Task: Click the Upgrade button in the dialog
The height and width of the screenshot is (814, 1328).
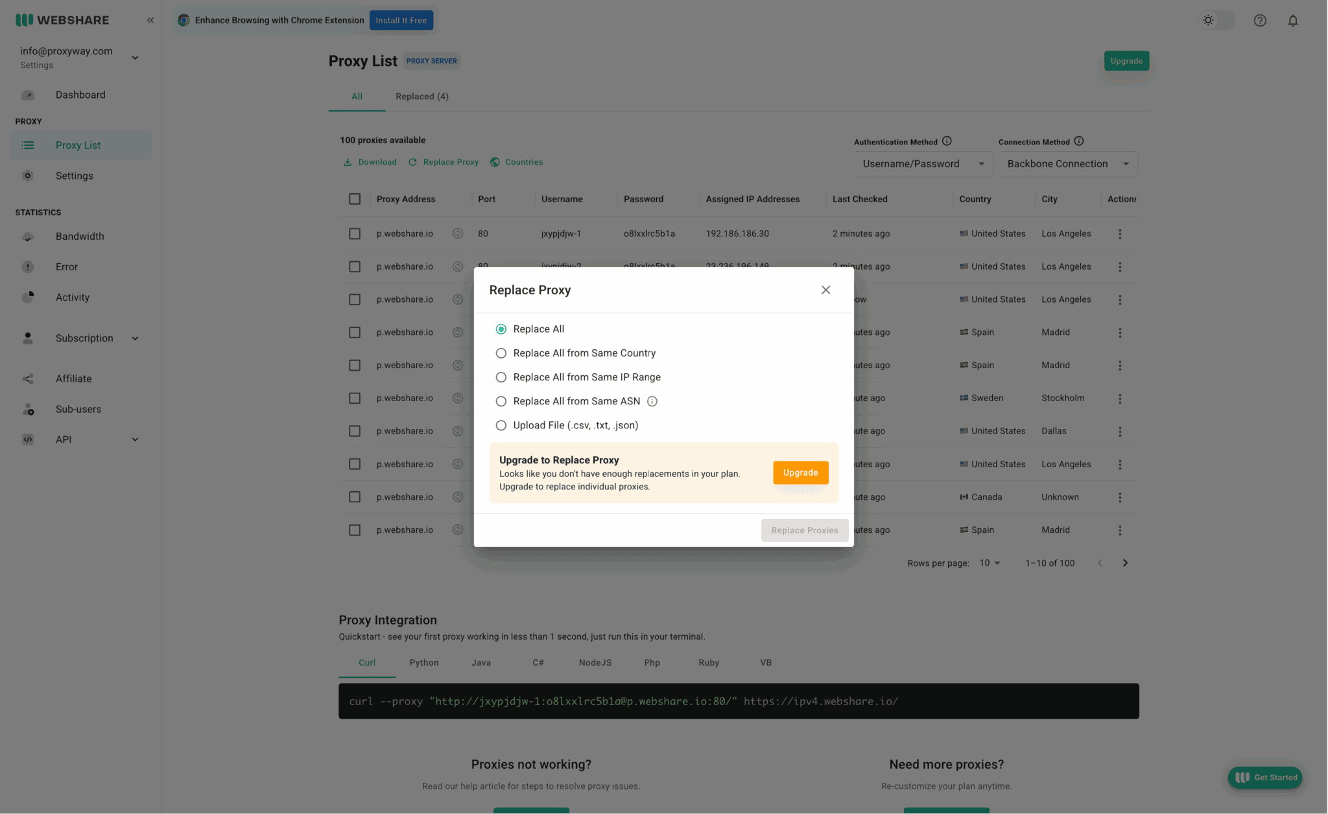Action: pos(800,472)
